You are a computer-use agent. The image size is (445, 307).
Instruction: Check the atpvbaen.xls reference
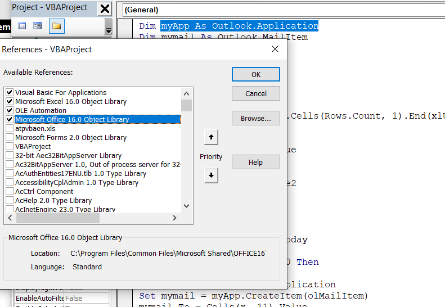(10, 128)
